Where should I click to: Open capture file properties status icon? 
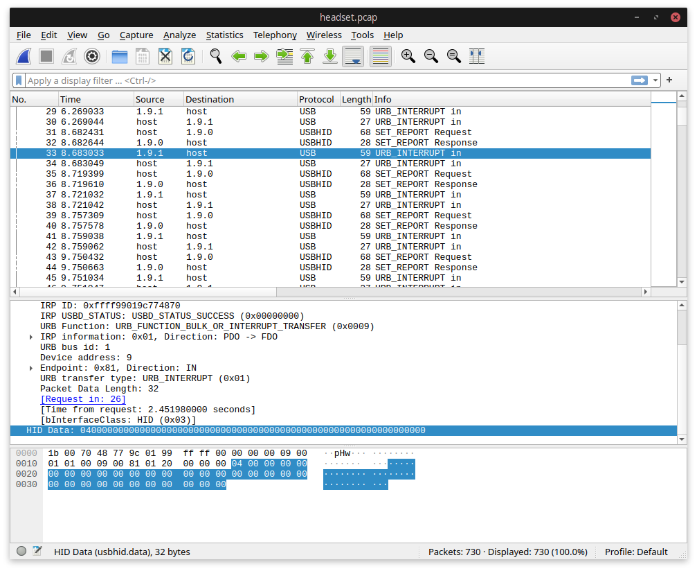37,551
